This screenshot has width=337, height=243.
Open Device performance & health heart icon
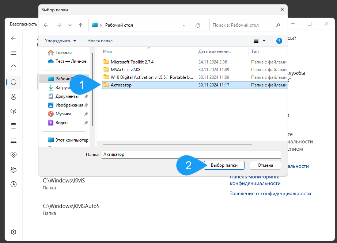coord(14,155)
